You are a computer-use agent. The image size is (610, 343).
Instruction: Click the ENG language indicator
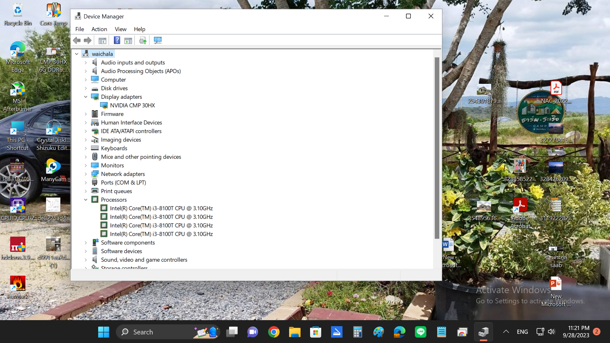[522, 332]
